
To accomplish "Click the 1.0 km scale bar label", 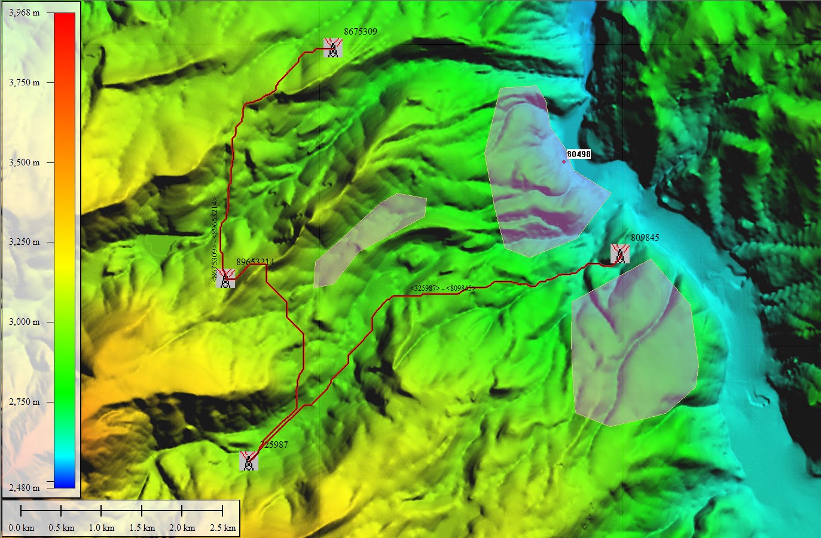I will point(102,528).
